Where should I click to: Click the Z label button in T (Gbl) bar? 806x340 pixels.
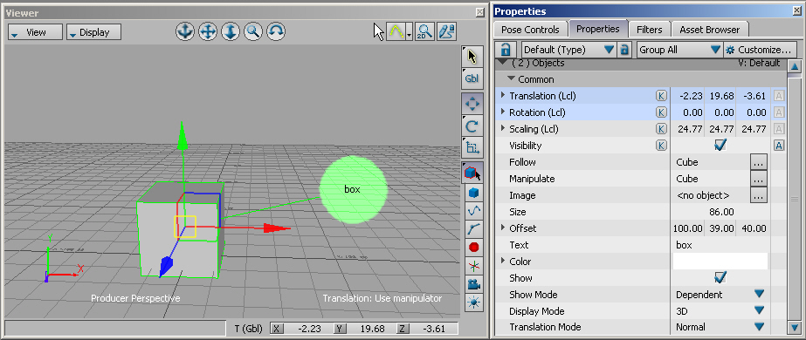[403, 329]
